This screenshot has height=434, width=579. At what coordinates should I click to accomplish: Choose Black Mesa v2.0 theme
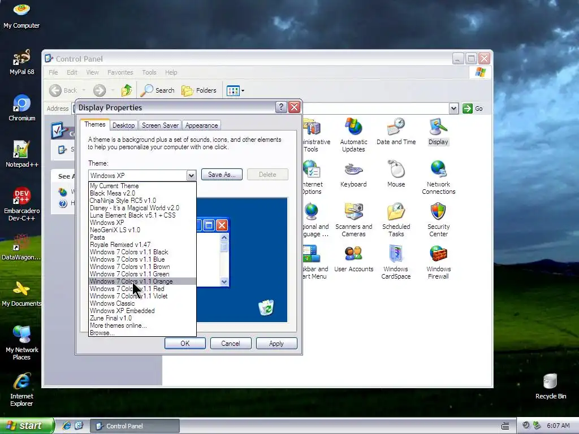click(142, 193)
